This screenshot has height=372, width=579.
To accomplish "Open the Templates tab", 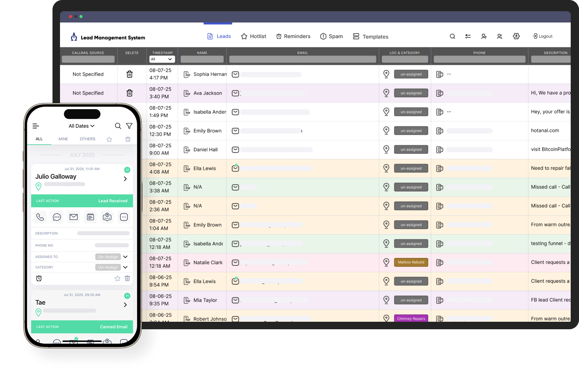I will (370, 36).
